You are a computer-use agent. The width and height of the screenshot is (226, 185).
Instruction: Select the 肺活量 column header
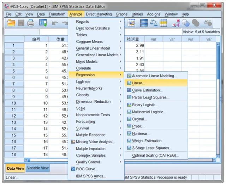[135, 39]
